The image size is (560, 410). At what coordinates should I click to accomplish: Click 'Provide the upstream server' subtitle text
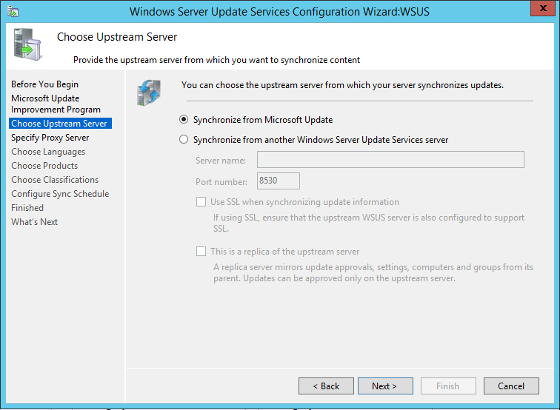click(x=216, y=60)
